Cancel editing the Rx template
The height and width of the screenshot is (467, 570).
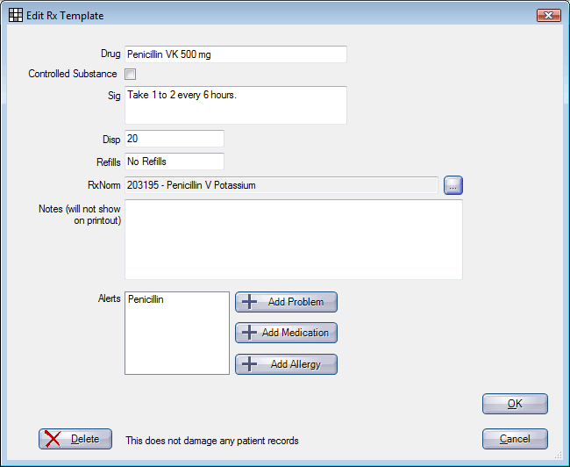coord(515,439)
